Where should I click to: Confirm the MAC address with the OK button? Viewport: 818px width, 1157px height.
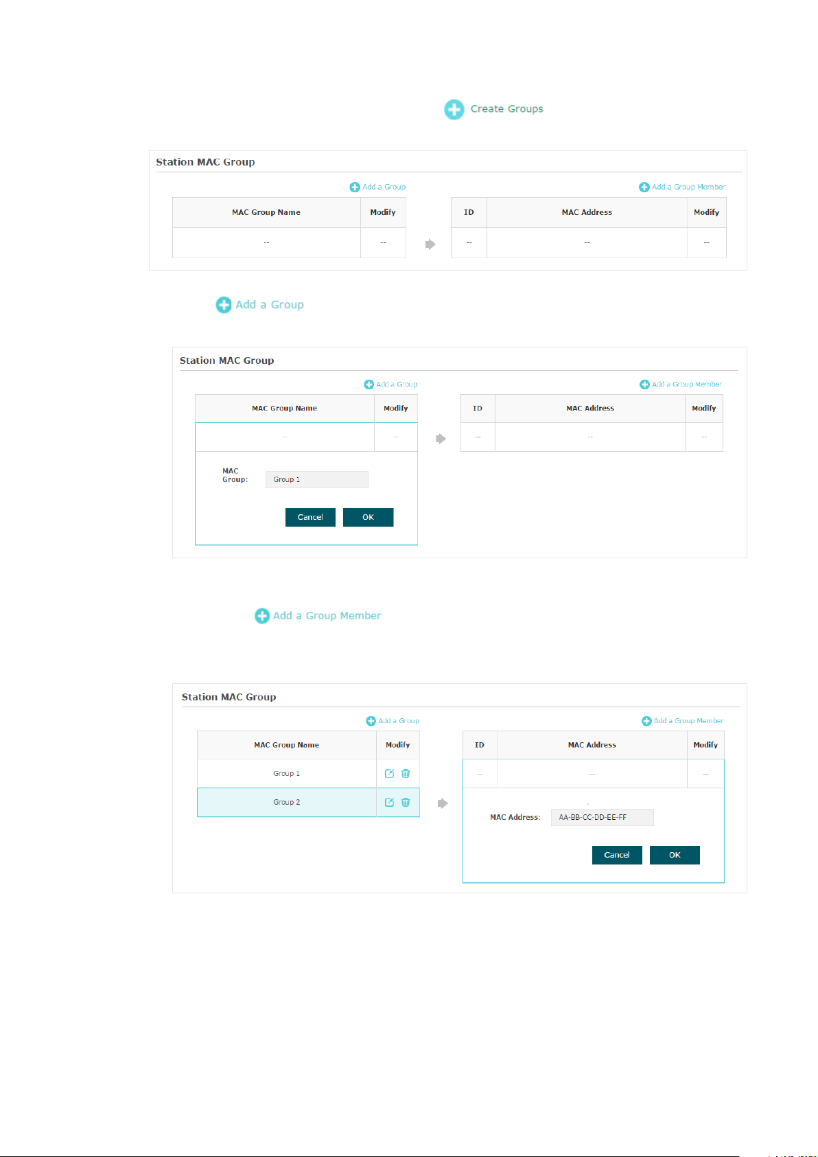pyautogui.click(x=675, y=855)
